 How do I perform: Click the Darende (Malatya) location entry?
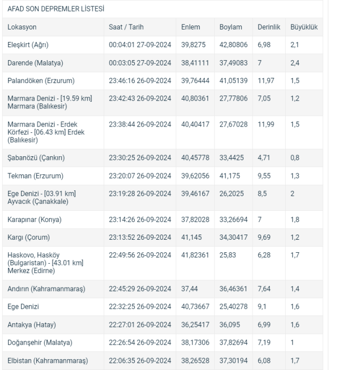click(35, 63)
